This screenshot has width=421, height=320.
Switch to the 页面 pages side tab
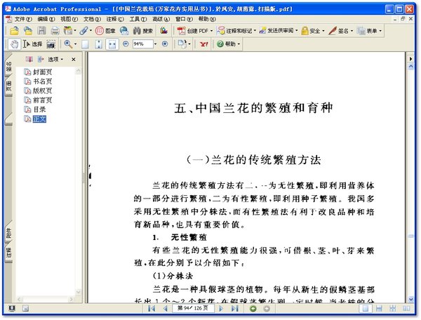[8, 86]
